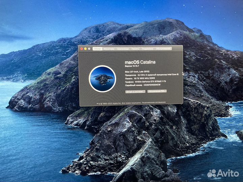Click the gray zoom window button

point(89,49)
